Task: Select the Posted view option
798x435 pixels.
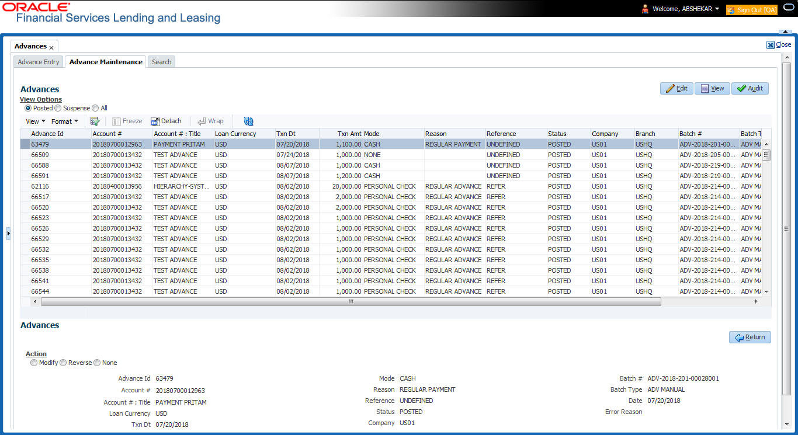Action: click(28, 108)
